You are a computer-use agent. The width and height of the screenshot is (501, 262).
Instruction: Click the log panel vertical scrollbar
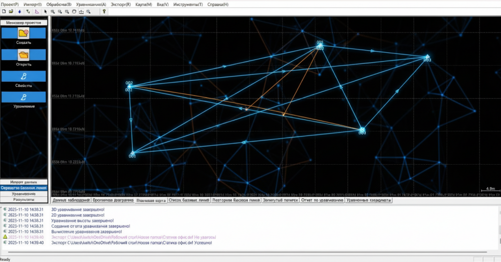[499, 228]
